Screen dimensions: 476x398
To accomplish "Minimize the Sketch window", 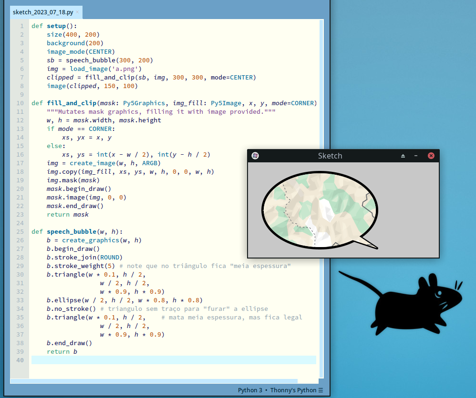I will pyautogui.click(x=416, y=156).
